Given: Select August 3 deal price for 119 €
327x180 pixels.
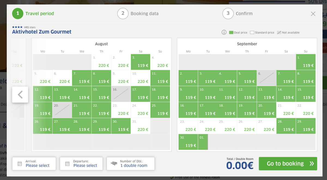Looking at the screenshot, I should click(140, 62).
